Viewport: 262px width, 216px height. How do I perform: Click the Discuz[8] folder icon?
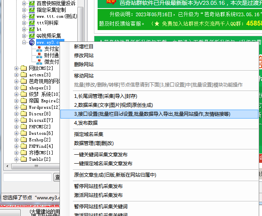(x=24, y=114)
